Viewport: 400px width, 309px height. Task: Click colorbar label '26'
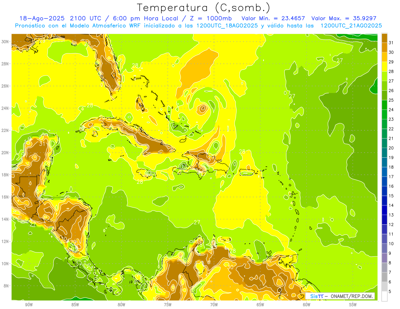pyautogui.click(x=391, y=91)
